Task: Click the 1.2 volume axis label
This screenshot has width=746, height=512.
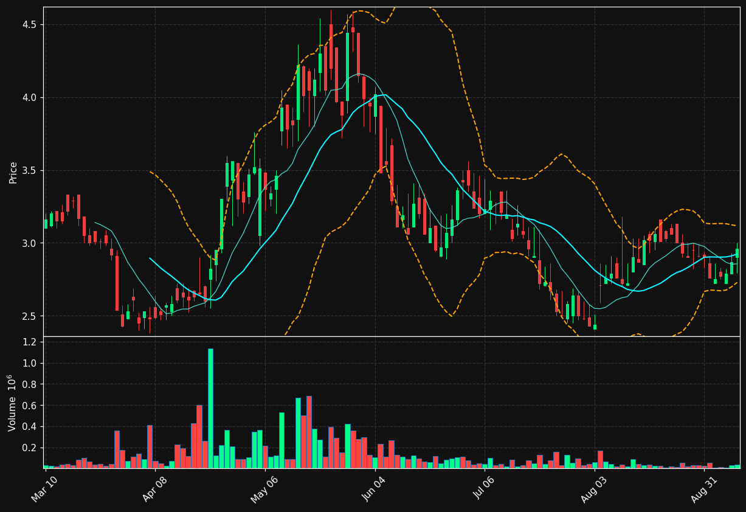Action: point(29,342)
